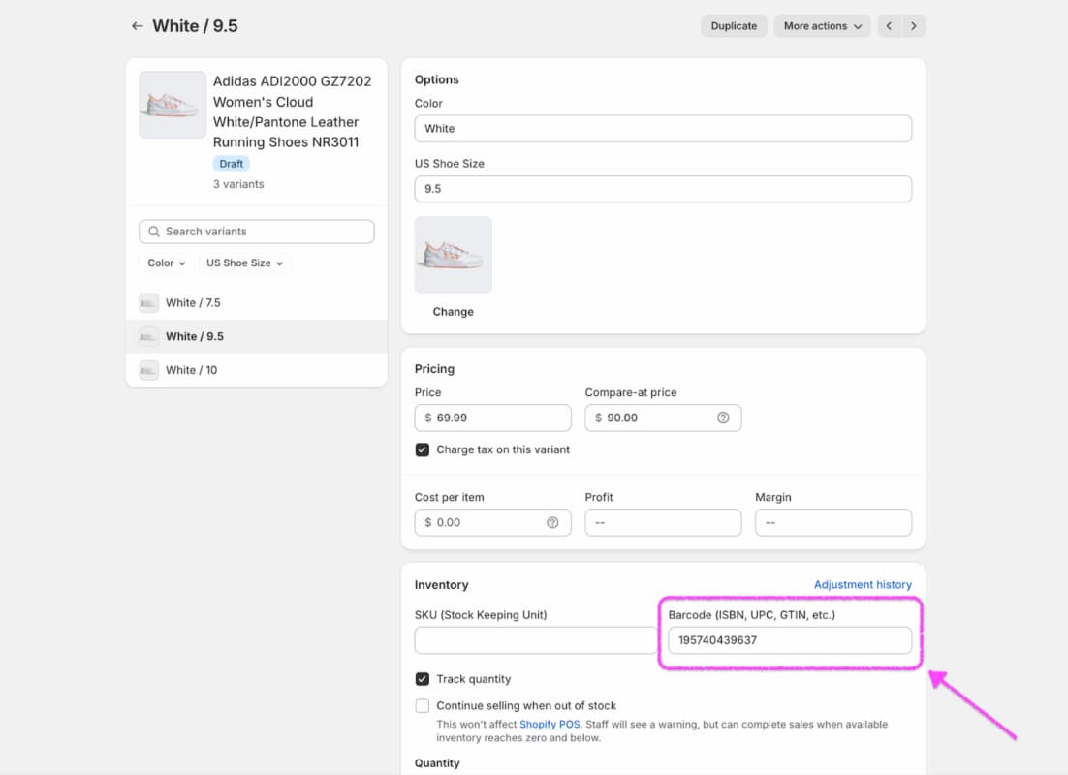Open the More actions dropdown
Screen dimensions: 1068x775
pyautogui.click(x=822, y=26)
